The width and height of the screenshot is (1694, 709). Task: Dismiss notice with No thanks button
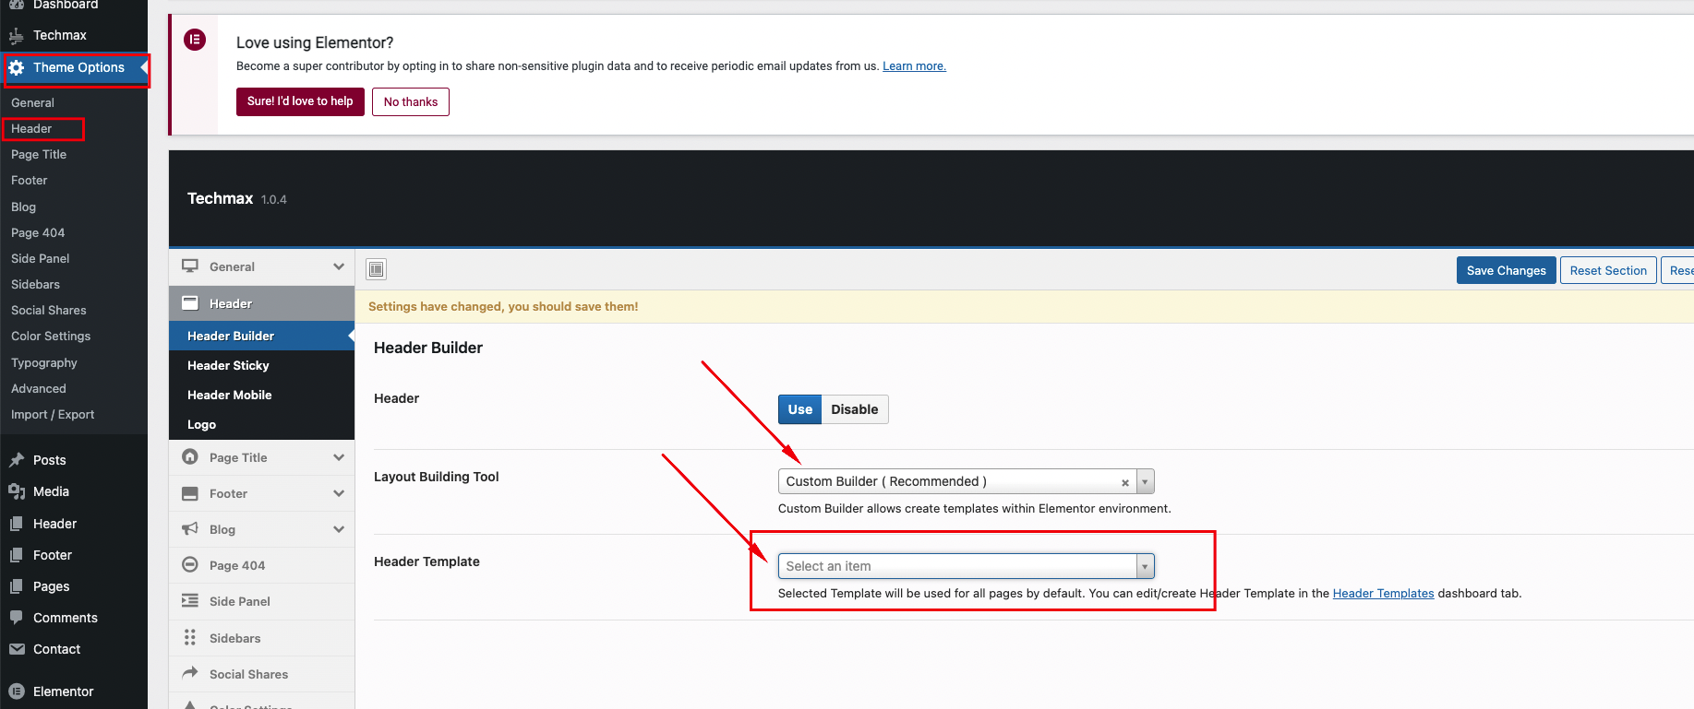[411, 101]
